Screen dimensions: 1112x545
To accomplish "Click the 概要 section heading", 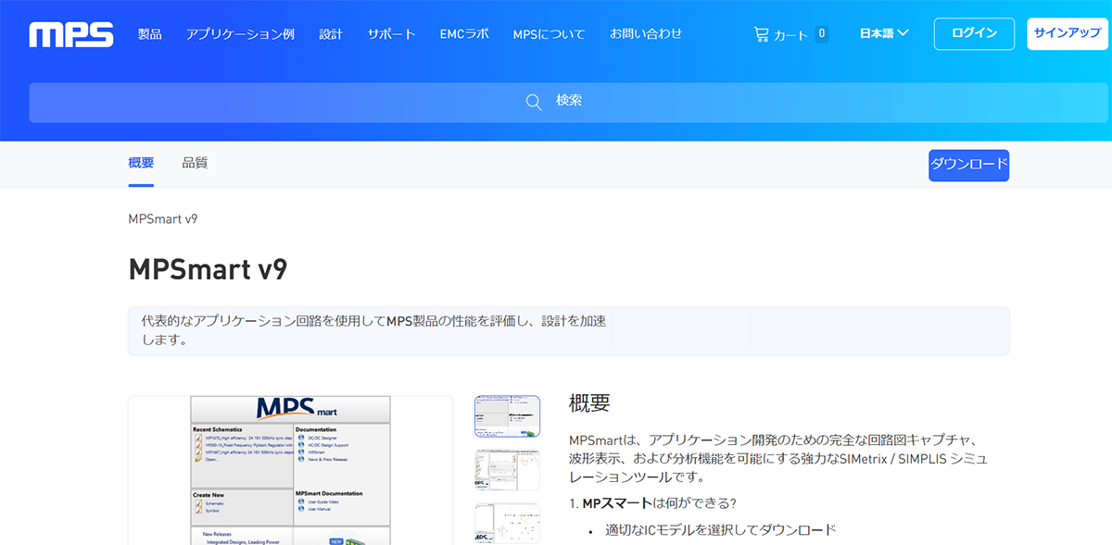I will (x=589, y=403).
